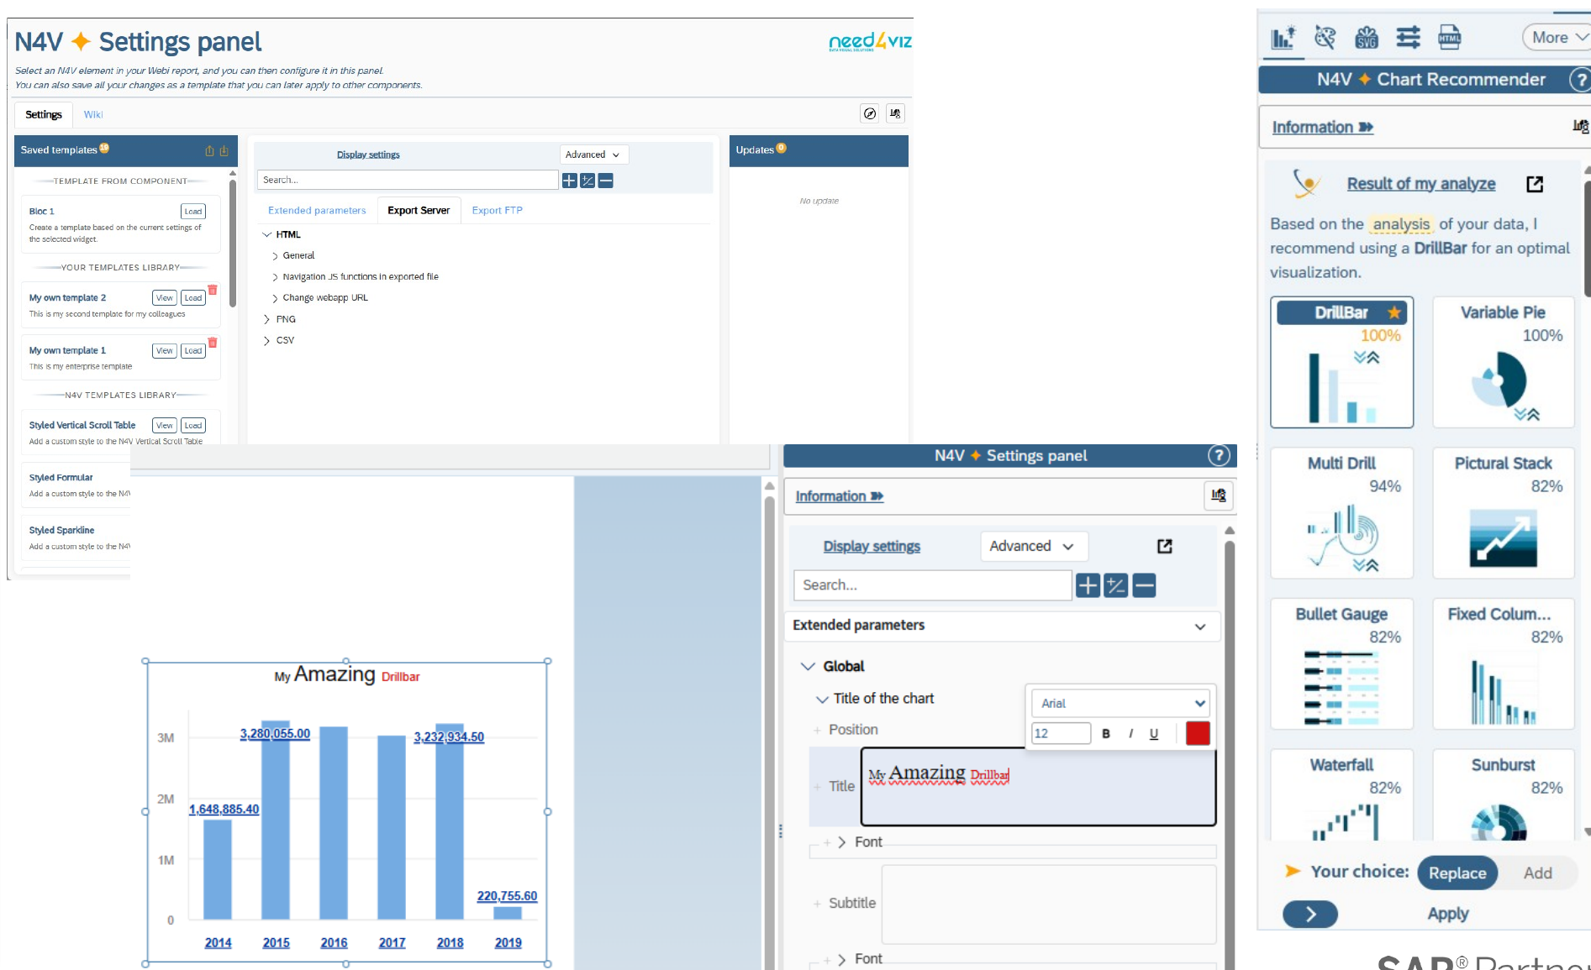The width and height of the screenshot is (1591, 970).
Task: Select the DrillBar chart recommendation card
Action: (1341, 362)
